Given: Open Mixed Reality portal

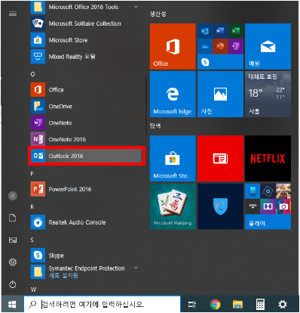Looking at the screenshot, I should pos(86,57).
